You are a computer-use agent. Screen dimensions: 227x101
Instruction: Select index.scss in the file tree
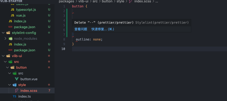29,91
